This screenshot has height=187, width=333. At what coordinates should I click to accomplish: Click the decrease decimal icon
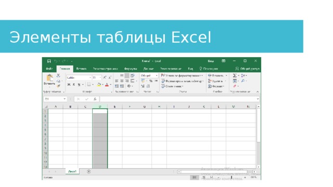point(148,86)
